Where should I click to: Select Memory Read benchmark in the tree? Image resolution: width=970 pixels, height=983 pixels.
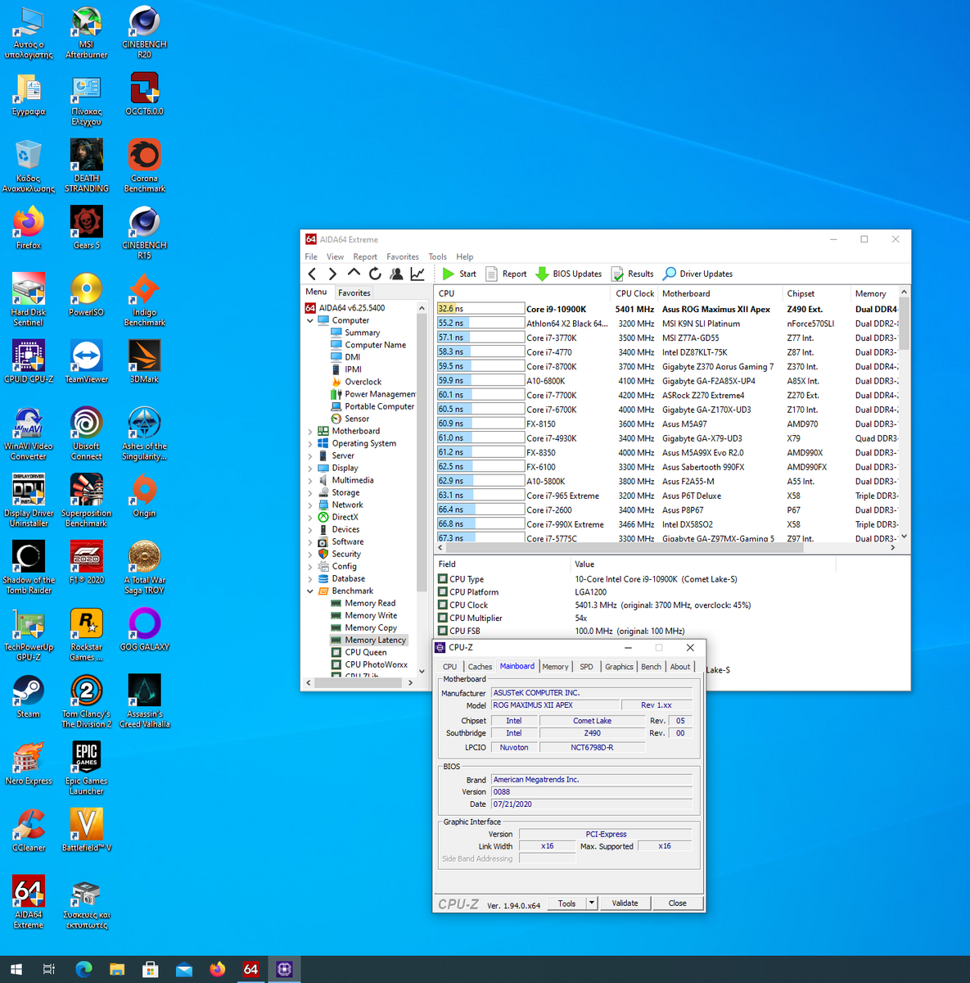point(363,603)
